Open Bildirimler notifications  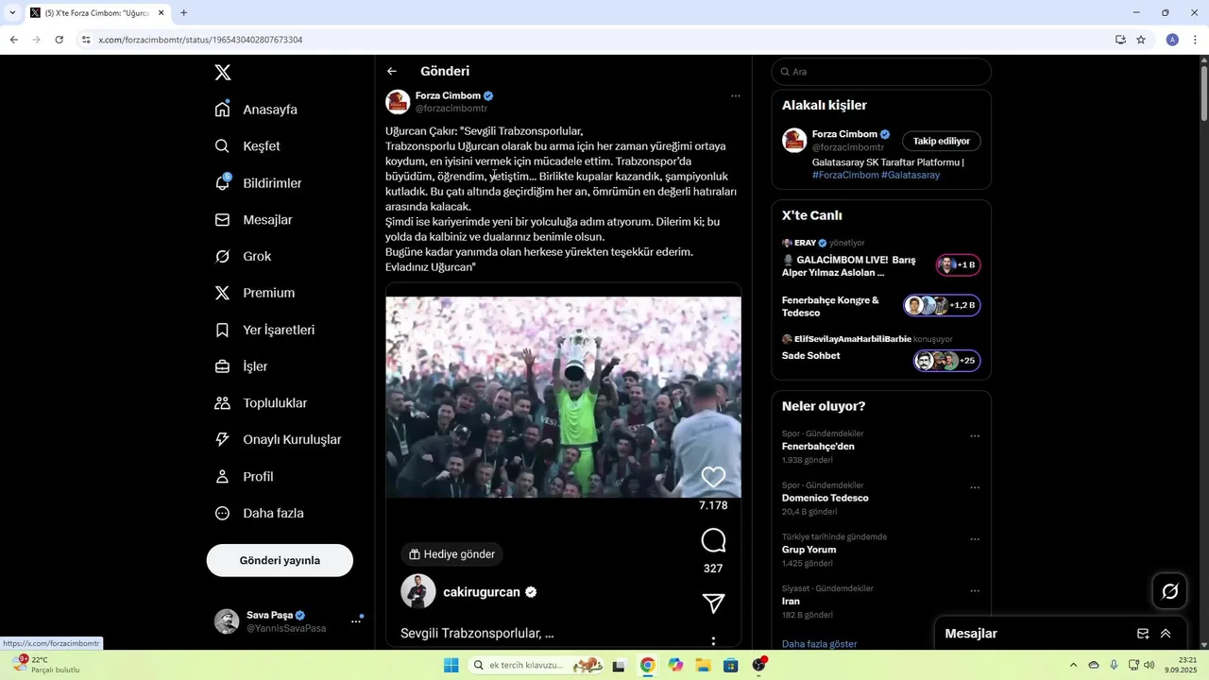point(259,183)
